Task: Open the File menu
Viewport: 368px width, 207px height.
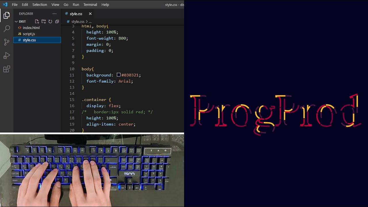Action: click(x=15, y=5)
